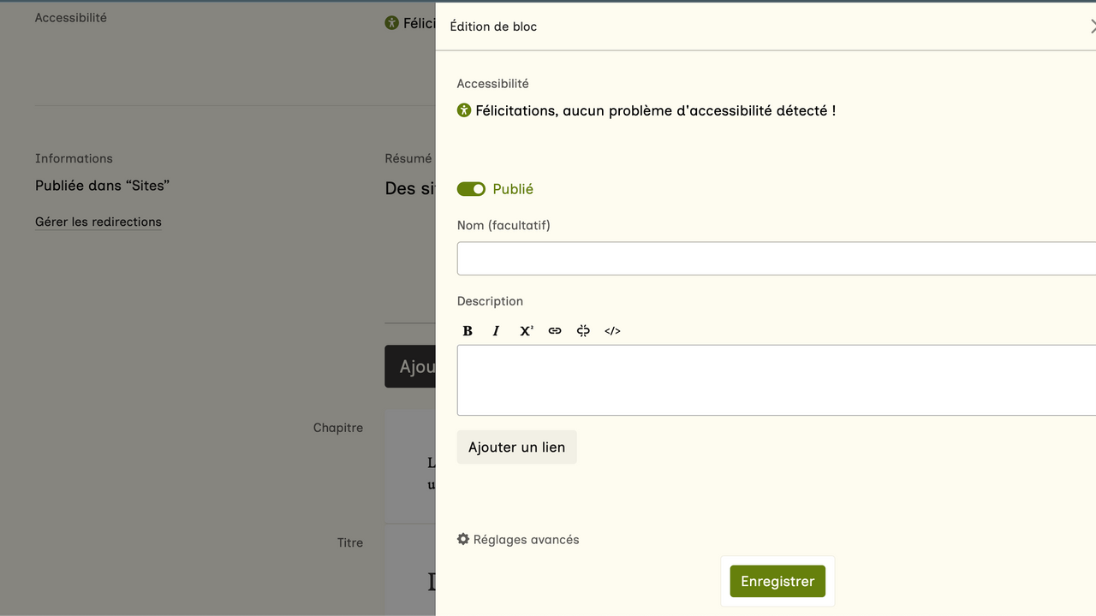The image size is (1096, 616).
Task: Disable the Publié toggle switch
Action: (471, 189)
